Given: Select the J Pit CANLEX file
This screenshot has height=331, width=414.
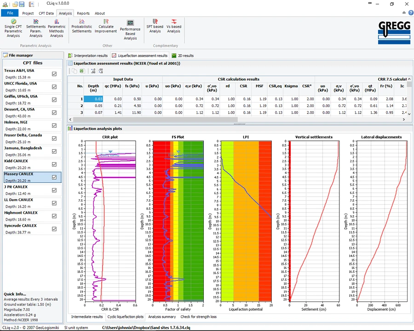Looking at the screenshot, I should [x=33, y=190].
